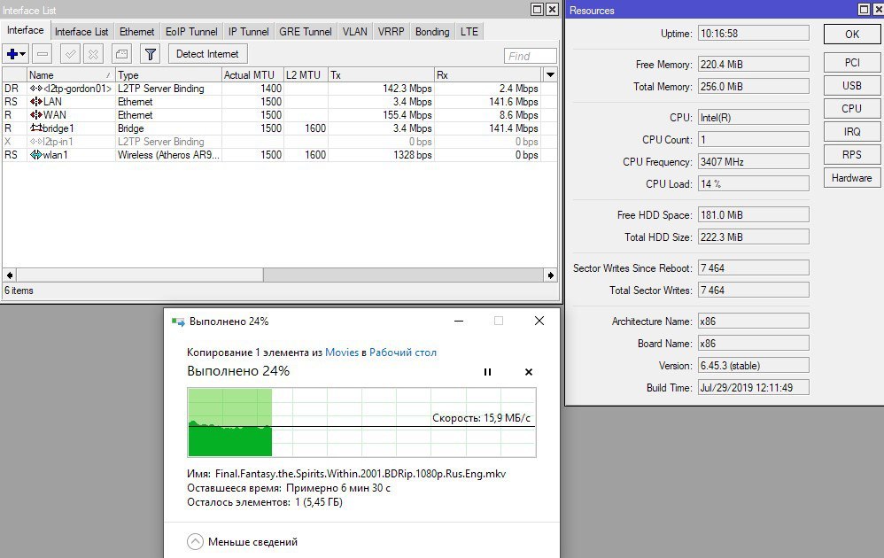The width and height of the screenshot is (884, 558).
Task: Open the LTE tab
Action: click(x=469, y=32)
